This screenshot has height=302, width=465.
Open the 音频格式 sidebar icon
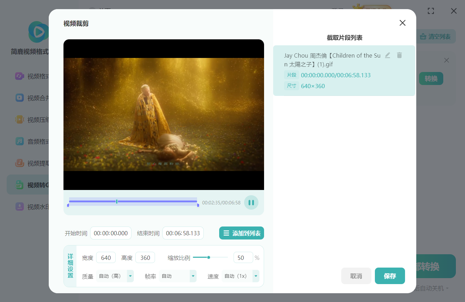click(x=20, y=141)
